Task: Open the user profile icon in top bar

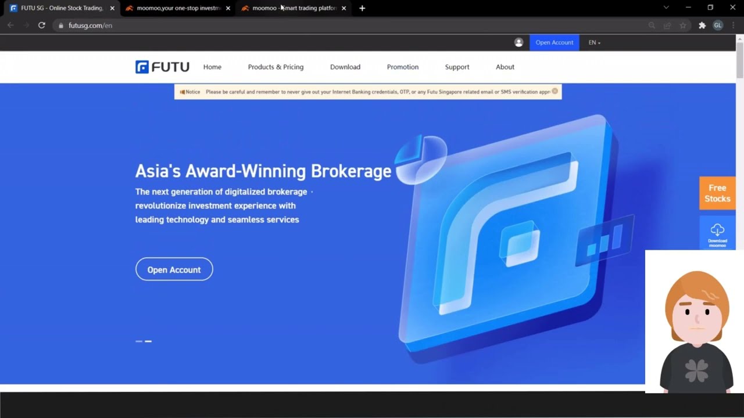Action: 519,42
